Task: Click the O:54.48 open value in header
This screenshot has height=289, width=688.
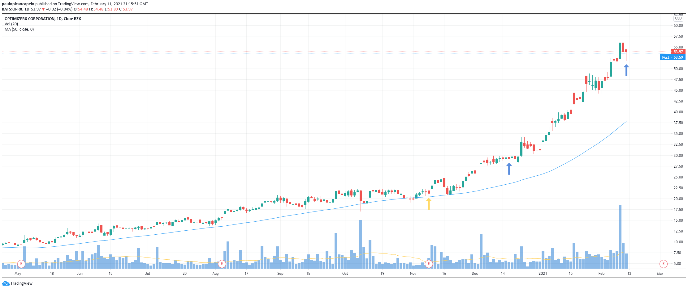Action: pyautogui.click(x=81, y=9)
